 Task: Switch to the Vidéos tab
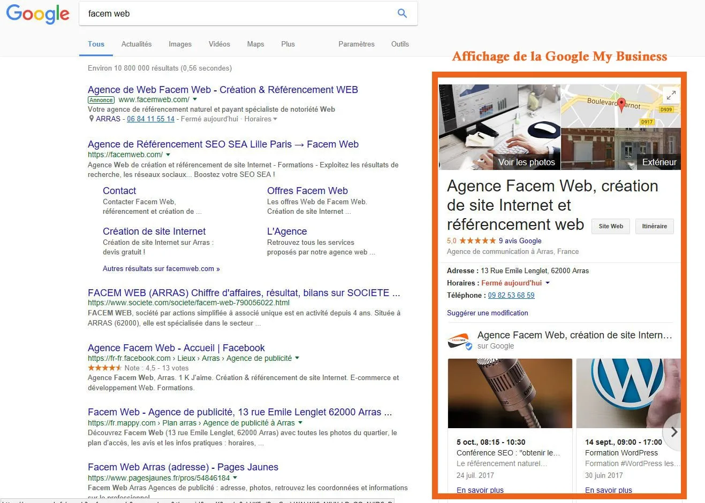(x=219, y=44)
